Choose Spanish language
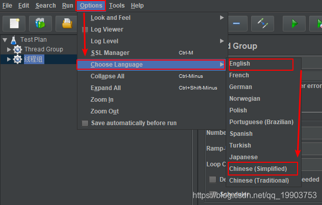 [264, 134]
